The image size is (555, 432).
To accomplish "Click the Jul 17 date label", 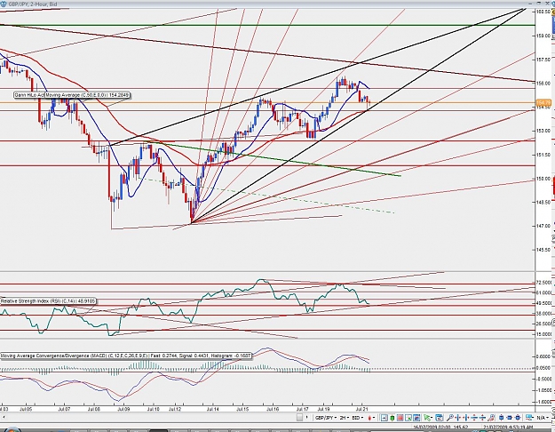I will point(302,409).
